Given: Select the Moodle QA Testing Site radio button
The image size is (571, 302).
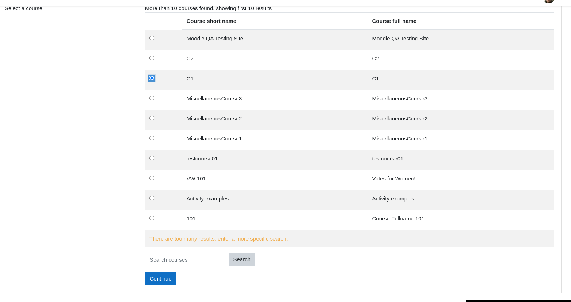Looking at the screenshot, I should point(152,38).
